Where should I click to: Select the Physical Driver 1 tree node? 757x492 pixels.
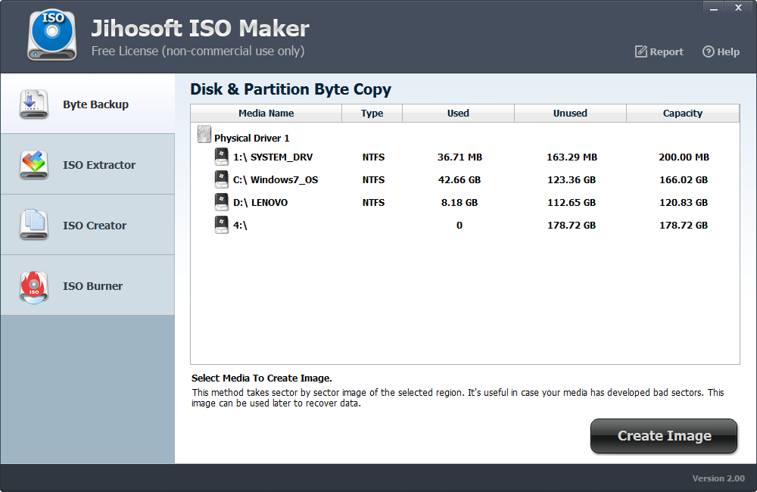(251, 138)
